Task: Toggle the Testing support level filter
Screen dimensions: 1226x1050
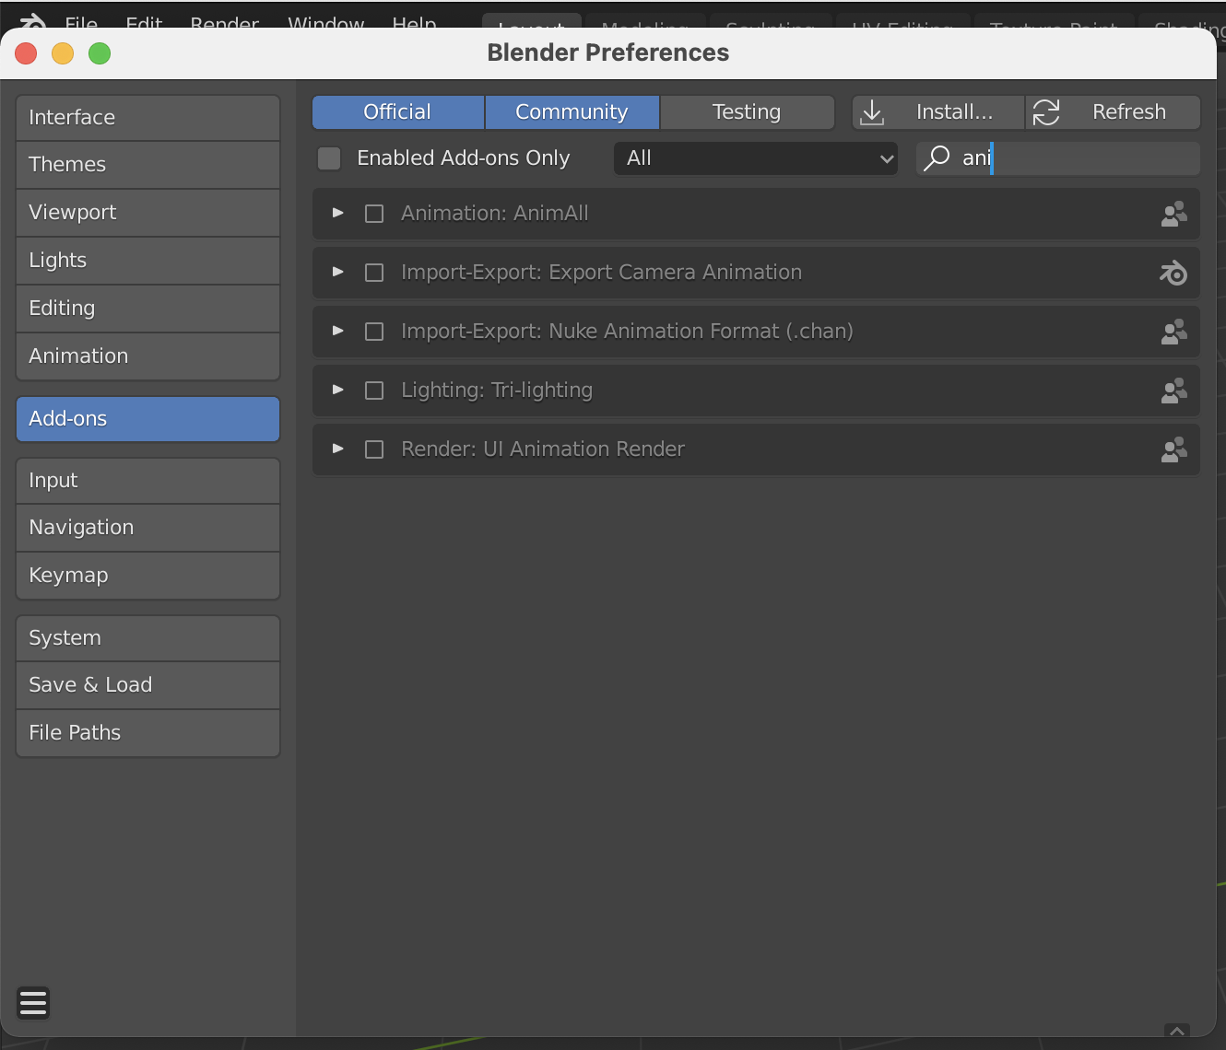Action: click(747, 112)
